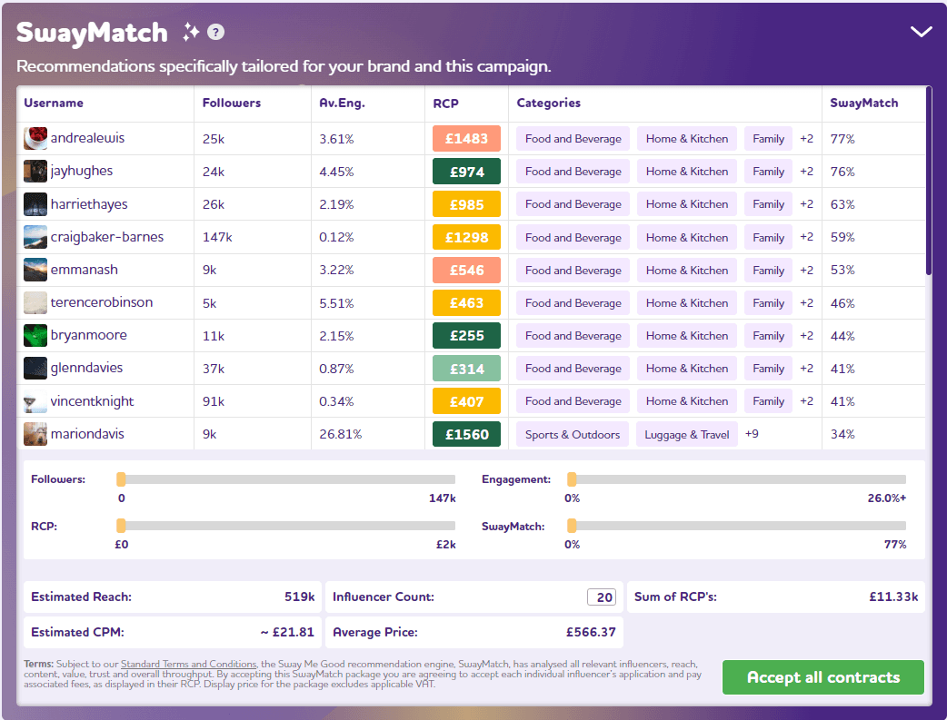
Task: Open jayhughes profile avatar
Action: click(x=35, y=172)
